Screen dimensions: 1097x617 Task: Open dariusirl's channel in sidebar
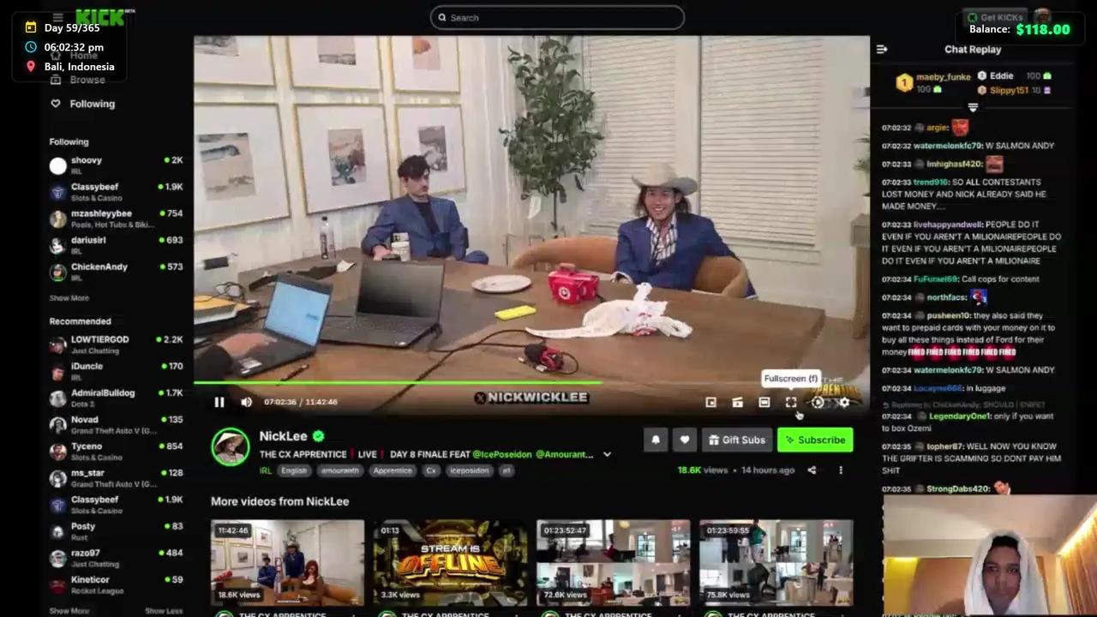point(116,245)
